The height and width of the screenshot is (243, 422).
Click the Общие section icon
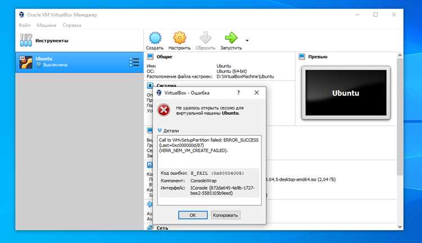(150, 57)
